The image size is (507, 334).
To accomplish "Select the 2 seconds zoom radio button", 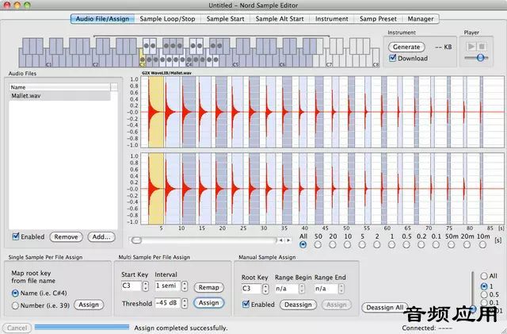I will pos(377,245).
